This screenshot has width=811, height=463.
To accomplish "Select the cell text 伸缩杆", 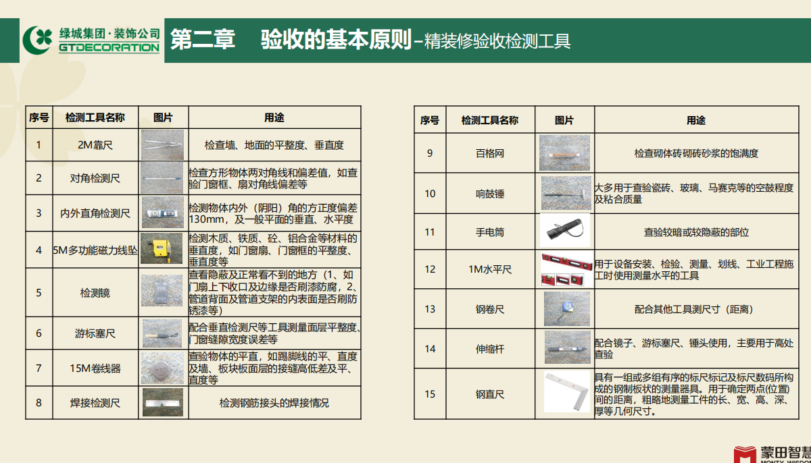I will 490,349.
